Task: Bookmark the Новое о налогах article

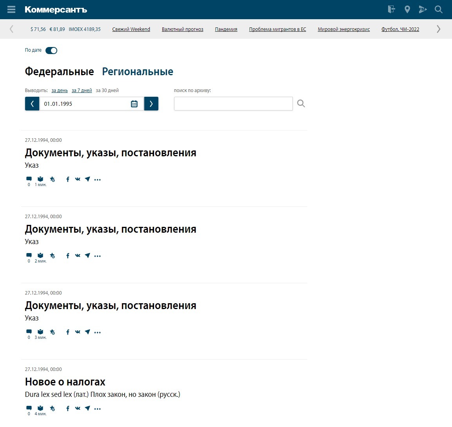Action: coord(52,408)
